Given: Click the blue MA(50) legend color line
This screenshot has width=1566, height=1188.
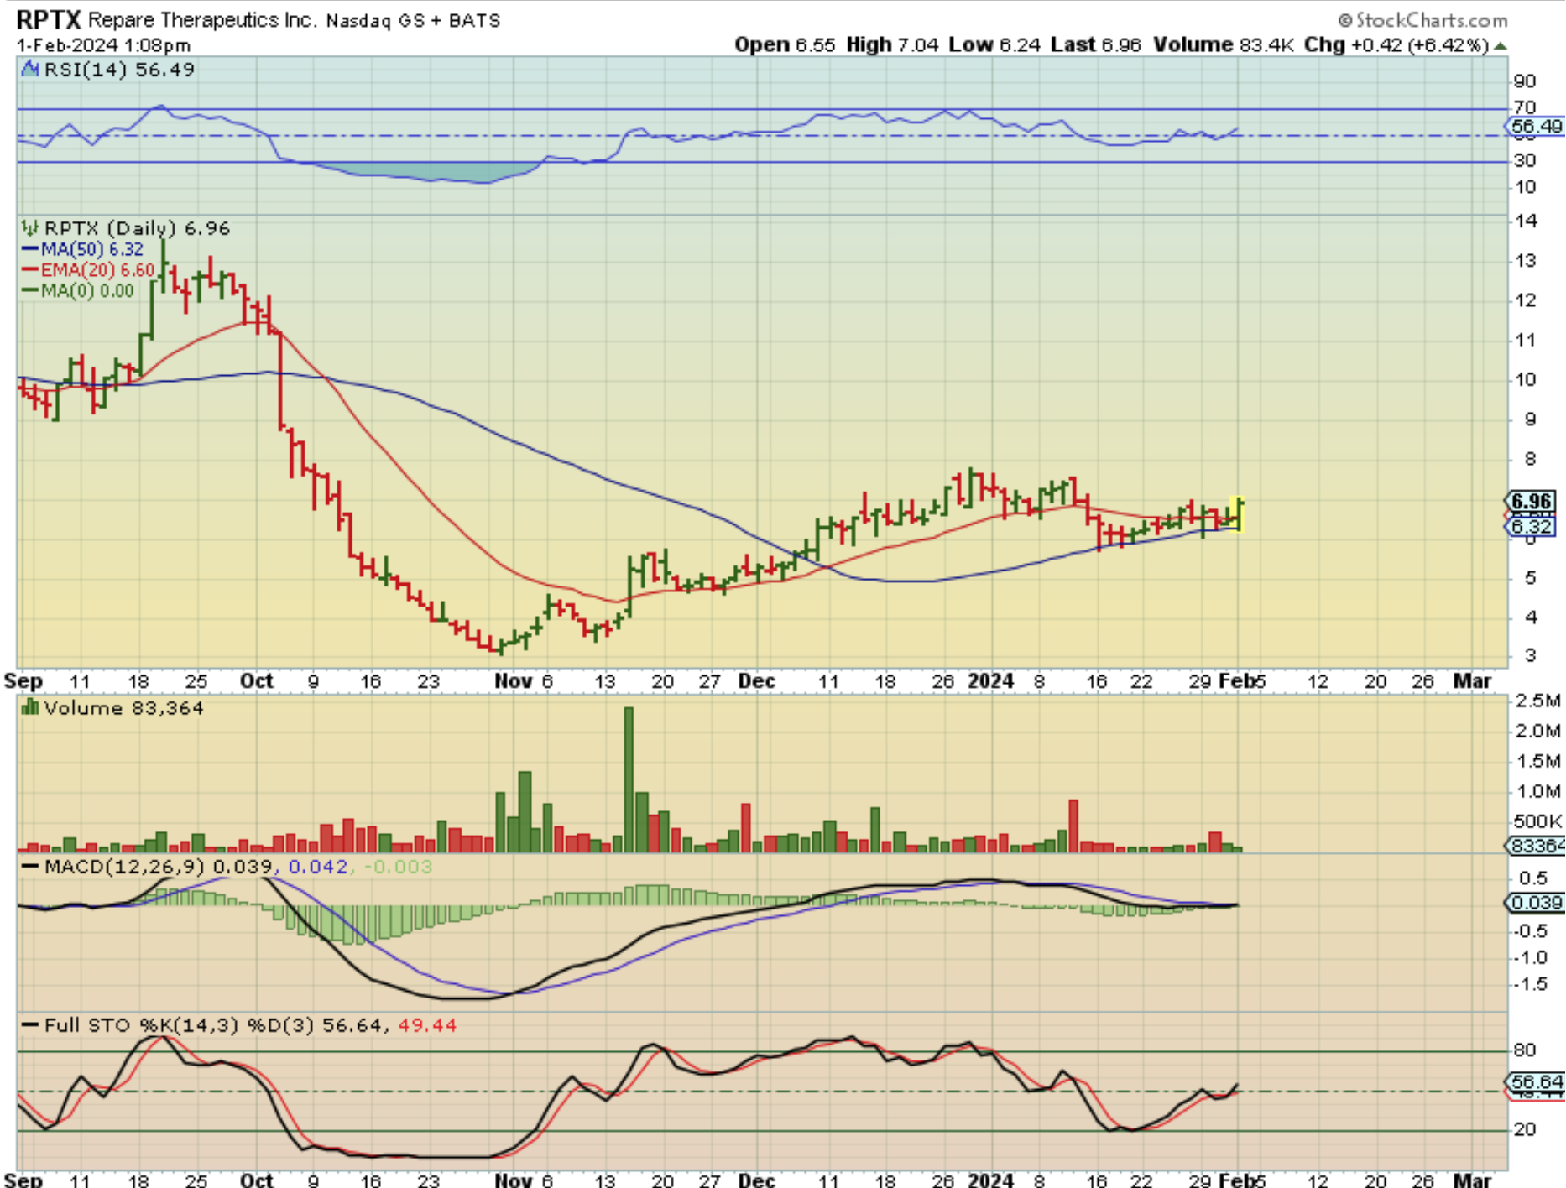Looking at the screenshot, I should pyautogui.click(x=30, y=249).
